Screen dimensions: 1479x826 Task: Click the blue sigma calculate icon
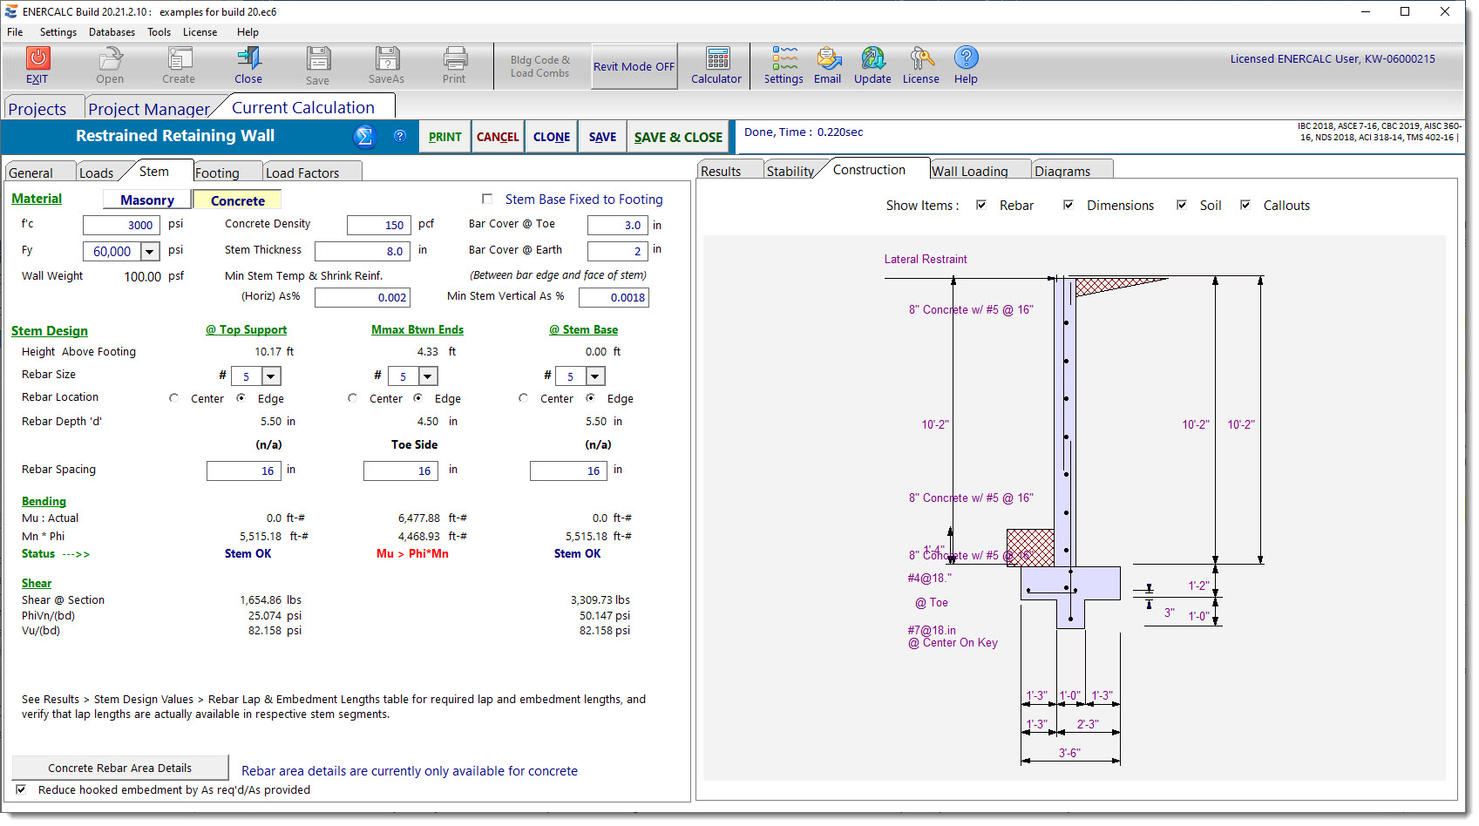click(364, 137)
